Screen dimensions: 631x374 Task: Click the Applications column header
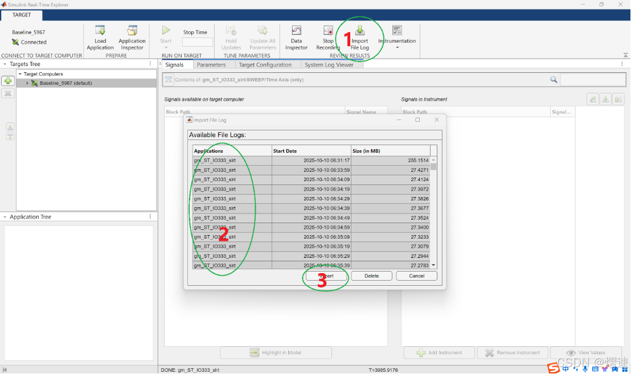pyautogui.click(x=232, y=151)
